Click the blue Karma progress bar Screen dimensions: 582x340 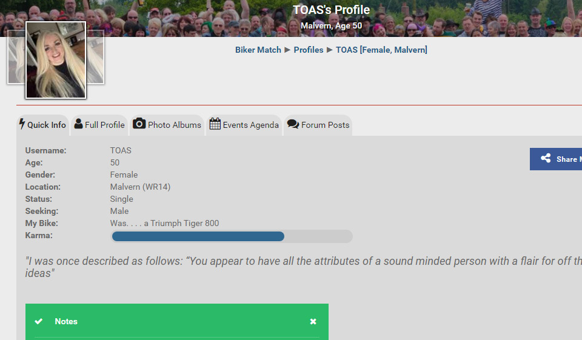coord(198,236)
